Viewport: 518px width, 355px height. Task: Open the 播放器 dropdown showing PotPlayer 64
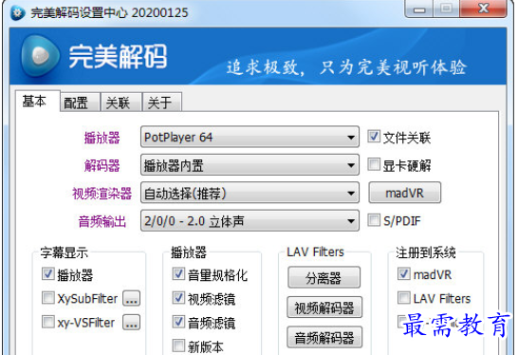tap(250, 137)
